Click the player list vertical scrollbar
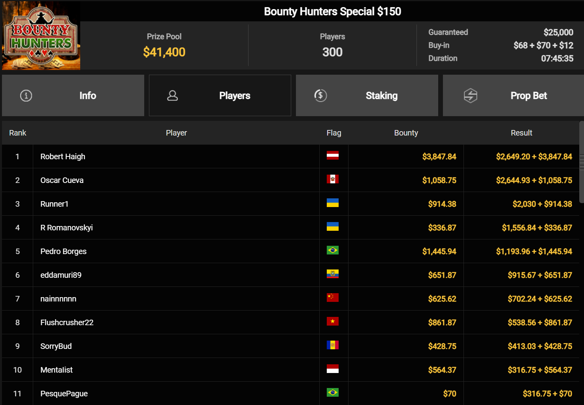The image size is (584, 405). 582,162
